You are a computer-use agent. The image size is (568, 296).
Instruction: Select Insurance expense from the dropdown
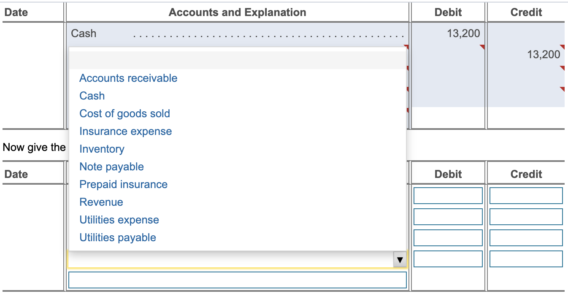[x=125, y=131]
